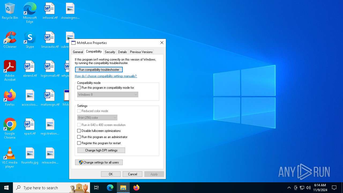Check Run this program as an administrator

79,137
